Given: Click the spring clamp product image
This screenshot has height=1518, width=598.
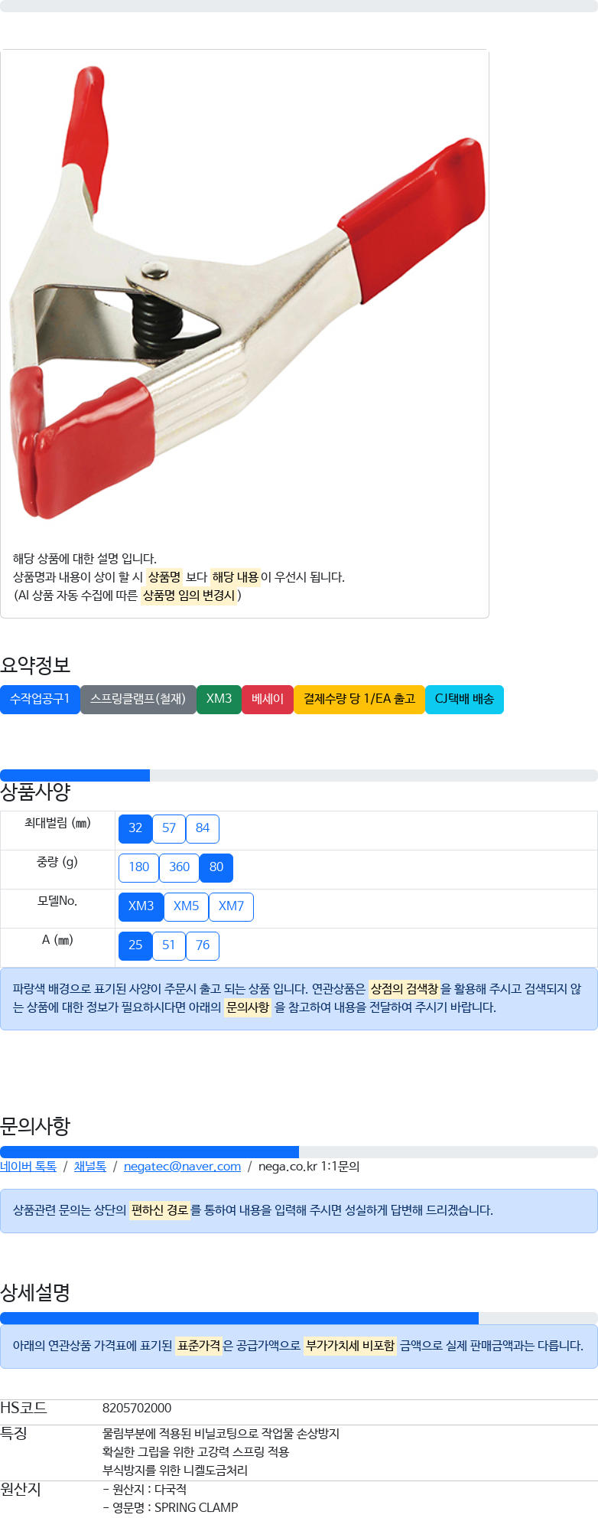Looking at the screenshot, I should (245, 292).
